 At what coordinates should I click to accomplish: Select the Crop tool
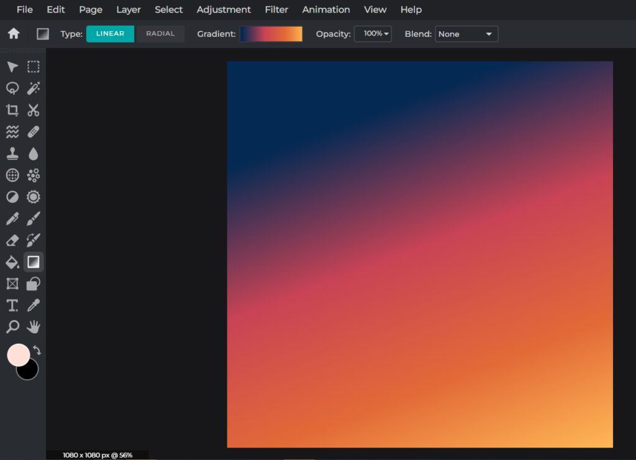point(12,111)
